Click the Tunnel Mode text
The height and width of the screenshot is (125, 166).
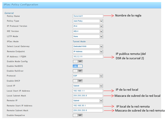[x=79, y=41]
